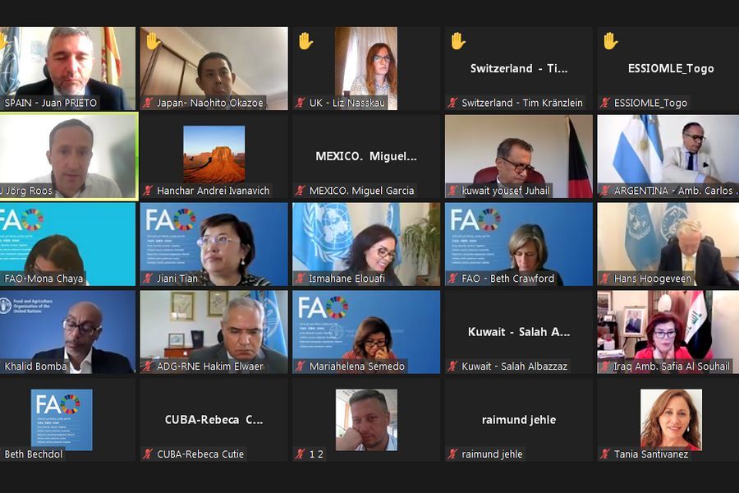Click muted mic icon beside CUBA-Rebeca Cutie

tap(148, 454)
